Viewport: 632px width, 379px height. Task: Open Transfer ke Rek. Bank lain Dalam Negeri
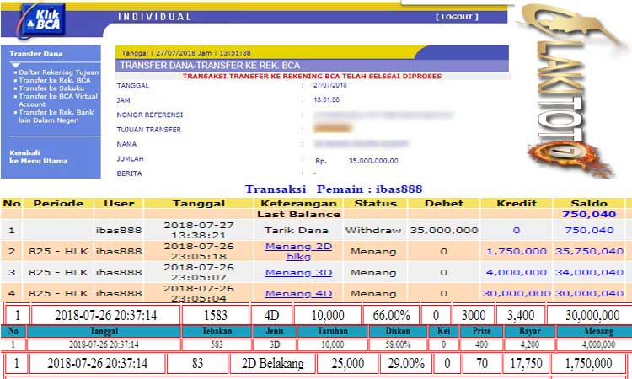pyautogui.click(x=57, y=115)
